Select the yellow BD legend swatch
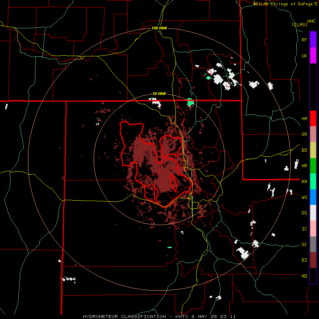319x319 pixels. (x=313, y=150)
